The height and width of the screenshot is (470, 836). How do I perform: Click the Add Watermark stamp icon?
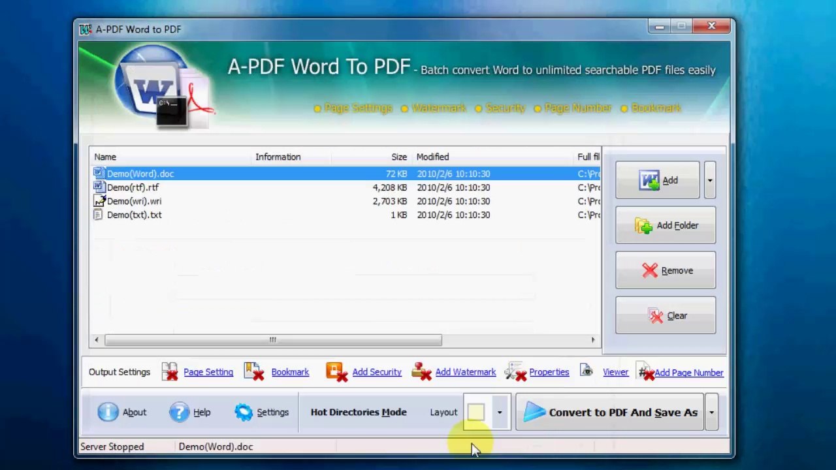coord(421,372)
